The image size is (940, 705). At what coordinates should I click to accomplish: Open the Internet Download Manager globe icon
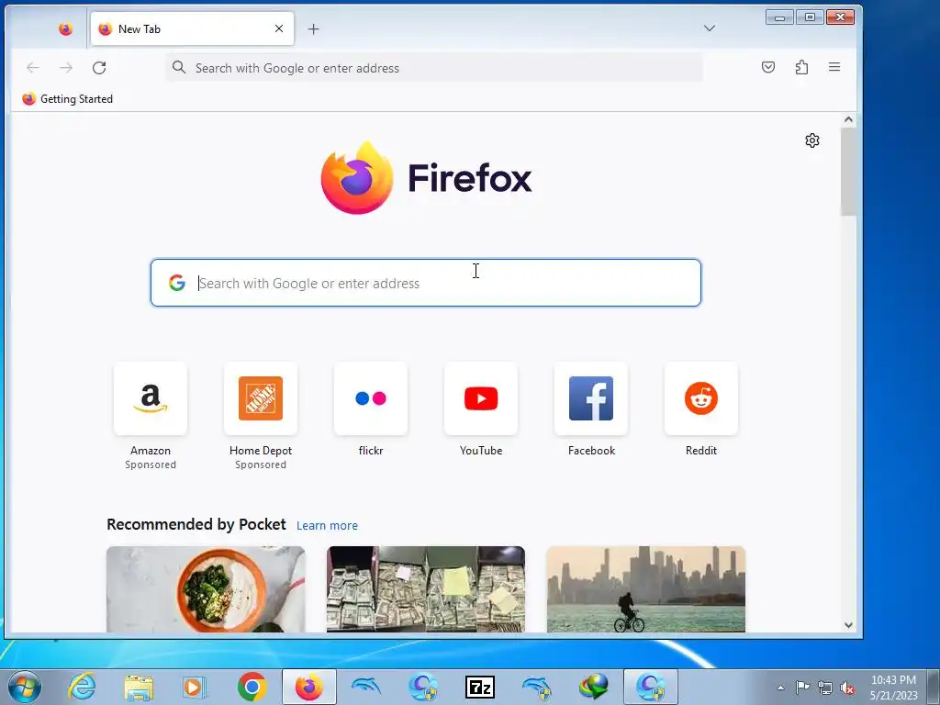pos(594,687)
